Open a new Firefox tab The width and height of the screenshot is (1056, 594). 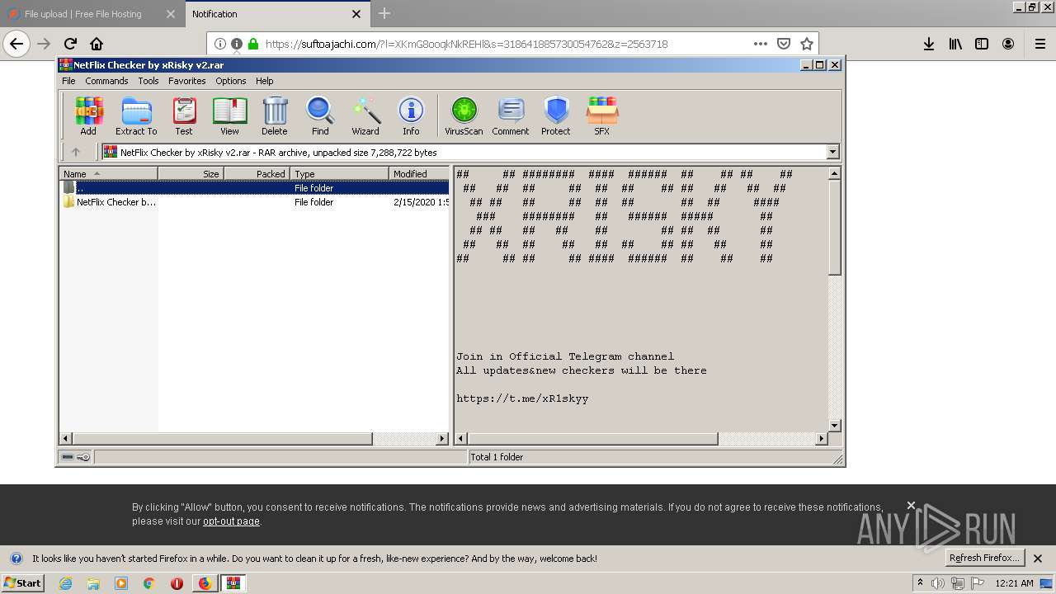tap(384, 13)
